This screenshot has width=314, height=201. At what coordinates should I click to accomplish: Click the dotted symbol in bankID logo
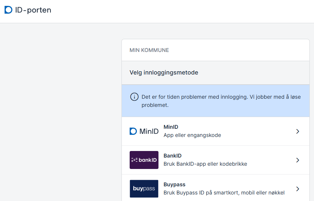point(134,160)
